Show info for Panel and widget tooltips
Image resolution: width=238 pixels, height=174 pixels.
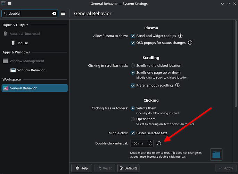click(x=180, y=36)
